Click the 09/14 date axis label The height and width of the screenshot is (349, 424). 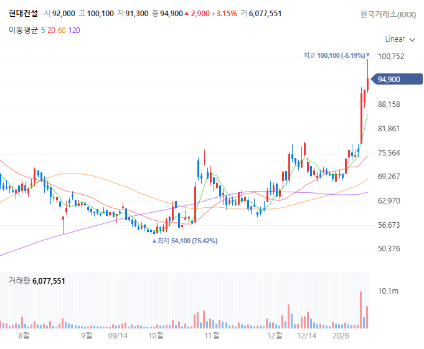118,336
